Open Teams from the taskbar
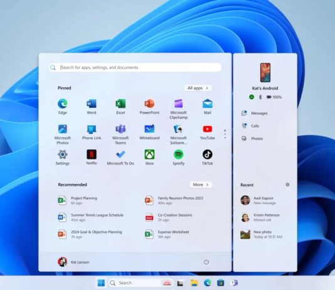Image resolution: width=335 pixels, height=290 pixels. tap(234, 282)
